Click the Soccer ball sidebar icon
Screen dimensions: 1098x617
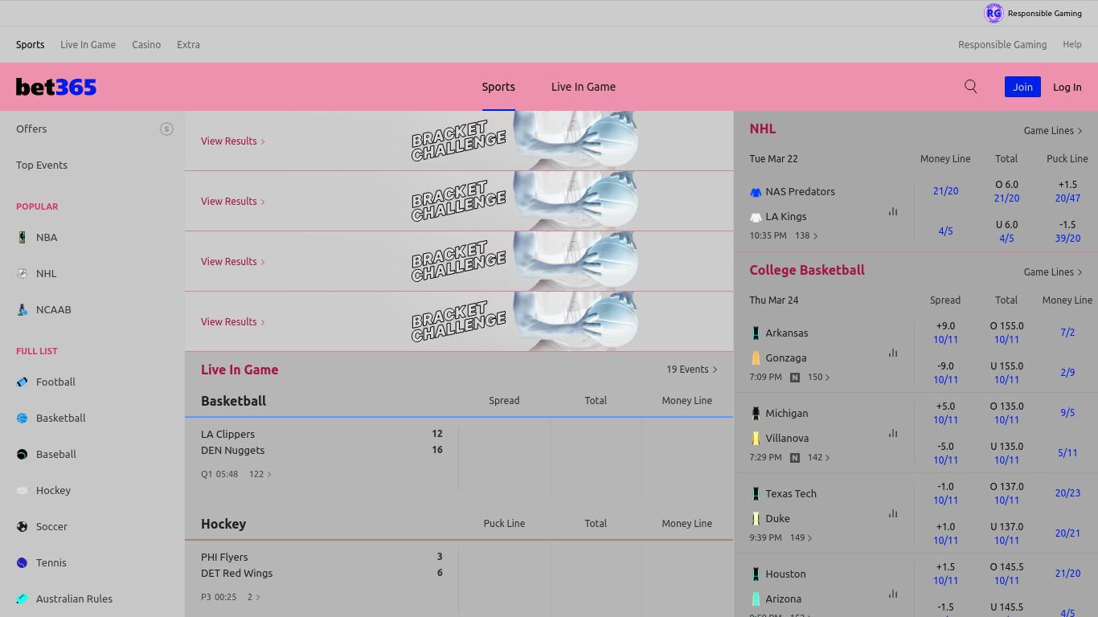pyautogui.click(x=23, y=526)
